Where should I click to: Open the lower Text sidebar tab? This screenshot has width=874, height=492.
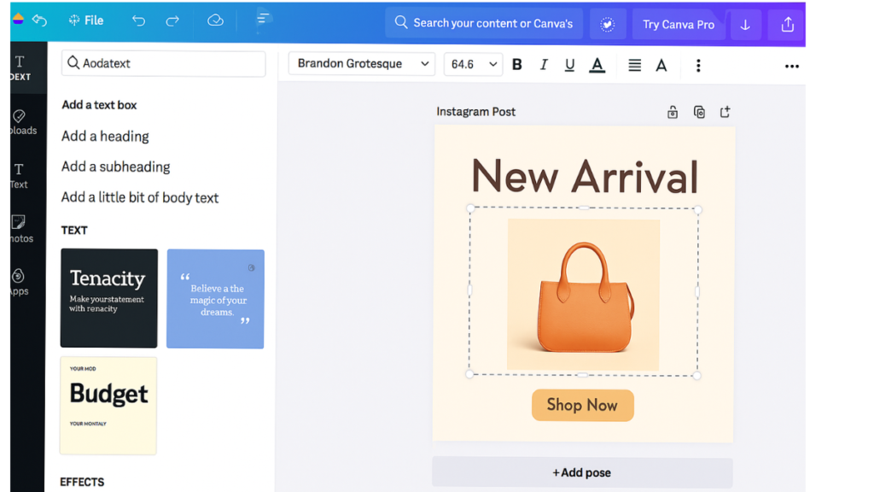tap(19, 176)
